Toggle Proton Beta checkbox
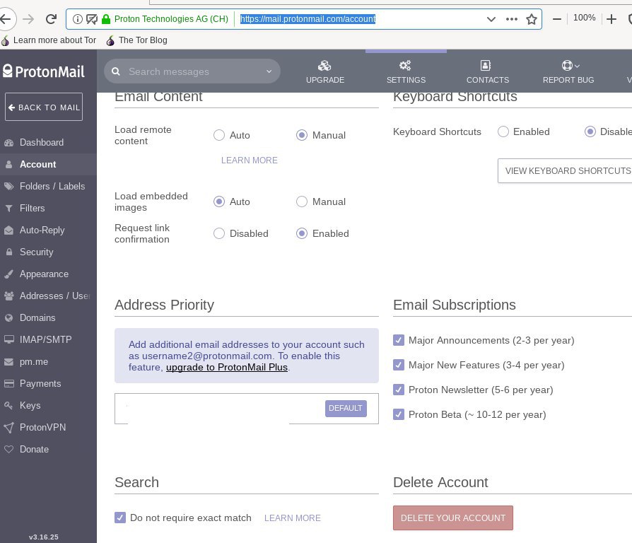Image resolution: width=632 pixels, height=543 pixels. 399,414
